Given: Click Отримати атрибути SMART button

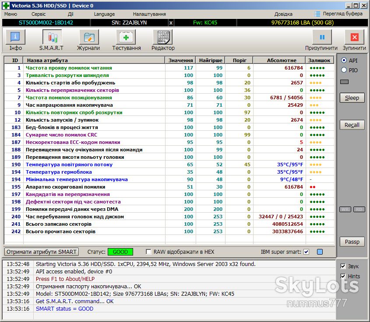Looking at the screenshot, I should coord(42,252).
